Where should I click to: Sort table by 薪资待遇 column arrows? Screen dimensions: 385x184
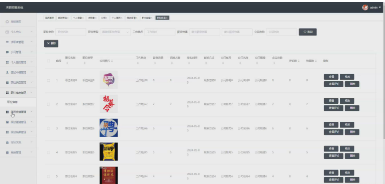point(155,63)
